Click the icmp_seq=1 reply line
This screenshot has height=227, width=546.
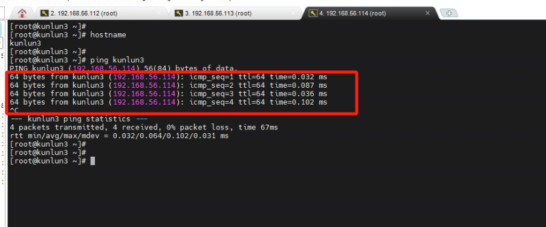click(169, 77)
